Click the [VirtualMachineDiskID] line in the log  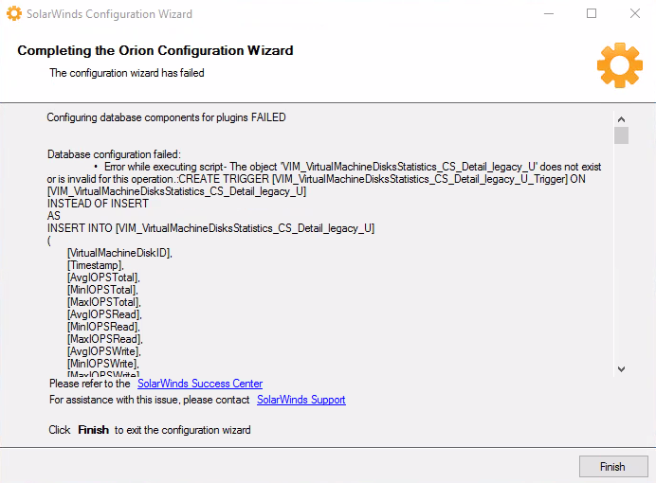[x=119, y=253]
